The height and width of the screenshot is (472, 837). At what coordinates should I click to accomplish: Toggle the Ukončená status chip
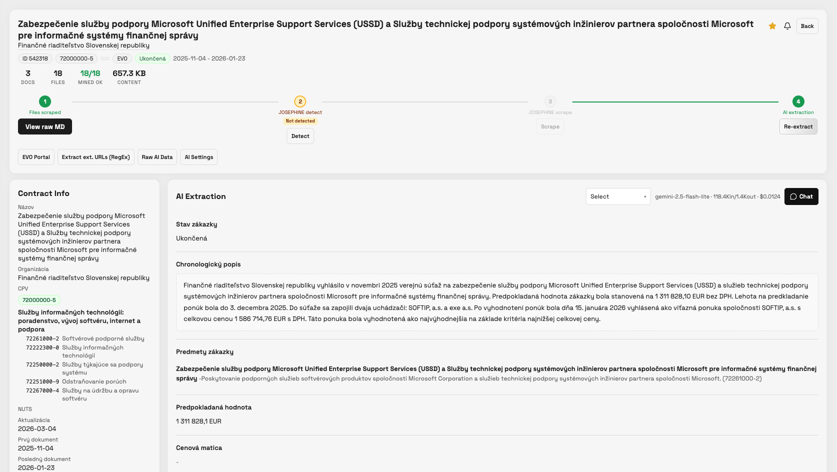click(x=152, y=58)
